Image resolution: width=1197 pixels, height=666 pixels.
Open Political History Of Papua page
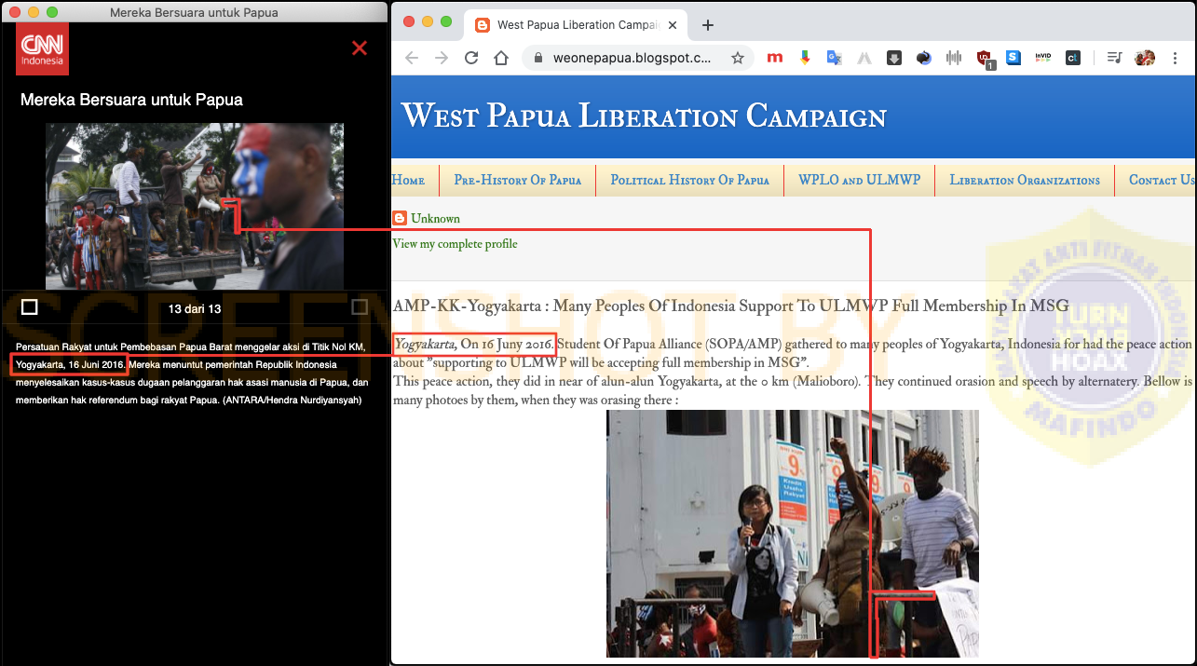690,180
